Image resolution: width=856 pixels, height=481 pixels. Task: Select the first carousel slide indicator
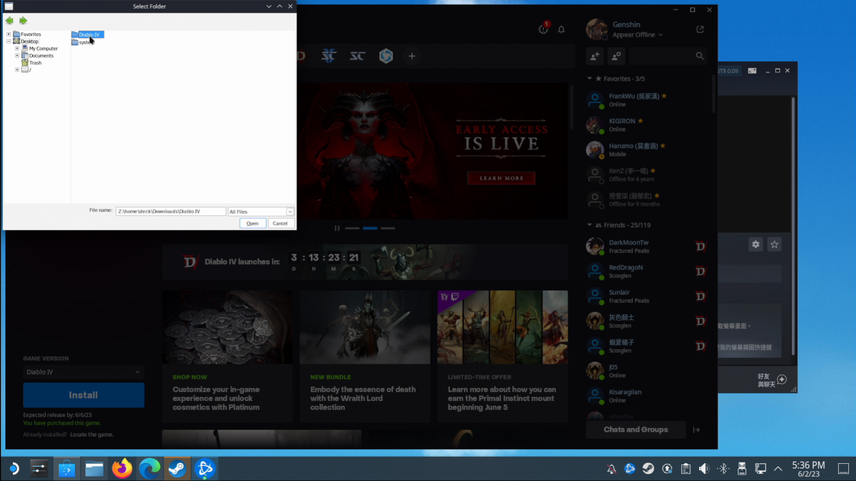(x=352, y=228)
